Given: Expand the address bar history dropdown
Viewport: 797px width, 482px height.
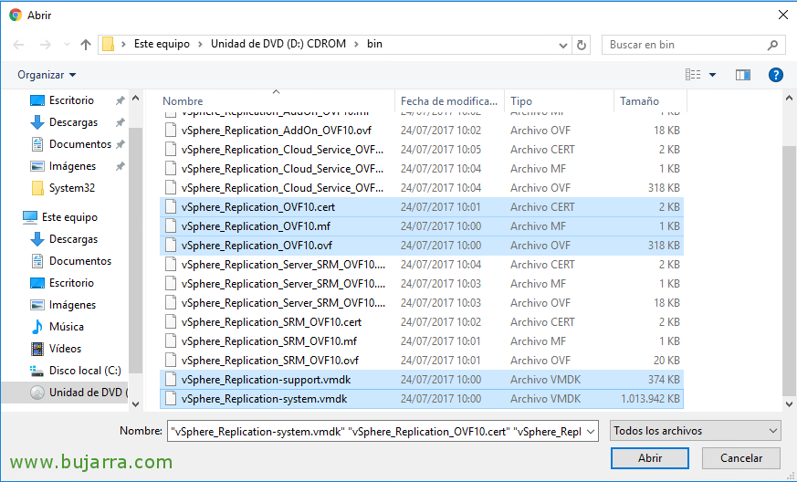Looking at the screenshot, I should pos(562,45).
